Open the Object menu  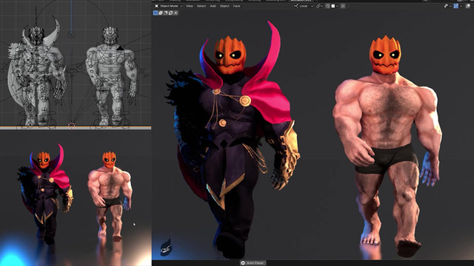[224, 6]
